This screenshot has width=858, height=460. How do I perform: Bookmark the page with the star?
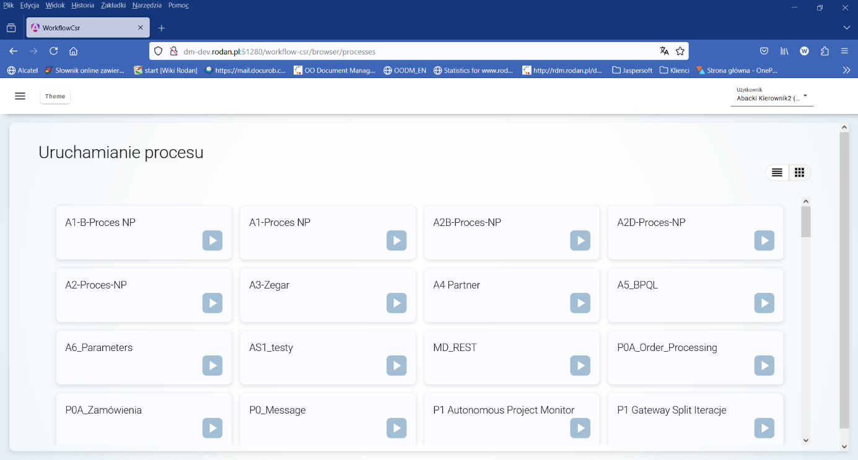pyautogui.click(x=680, y=51)
